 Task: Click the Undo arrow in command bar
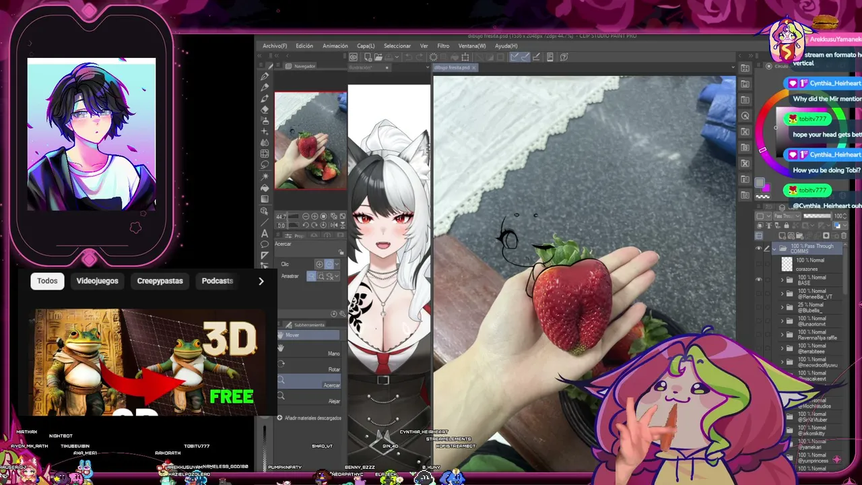(410, 57)
